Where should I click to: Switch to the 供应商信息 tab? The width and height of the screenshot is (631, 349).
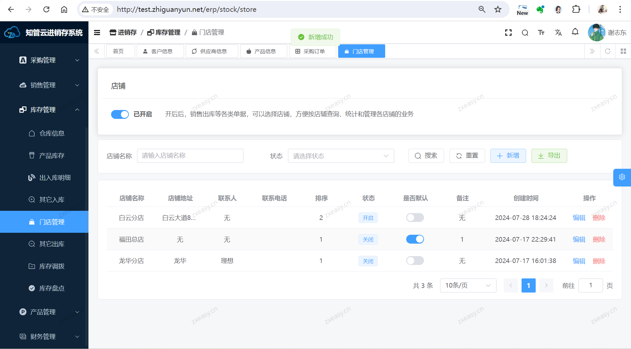[212, 51]
